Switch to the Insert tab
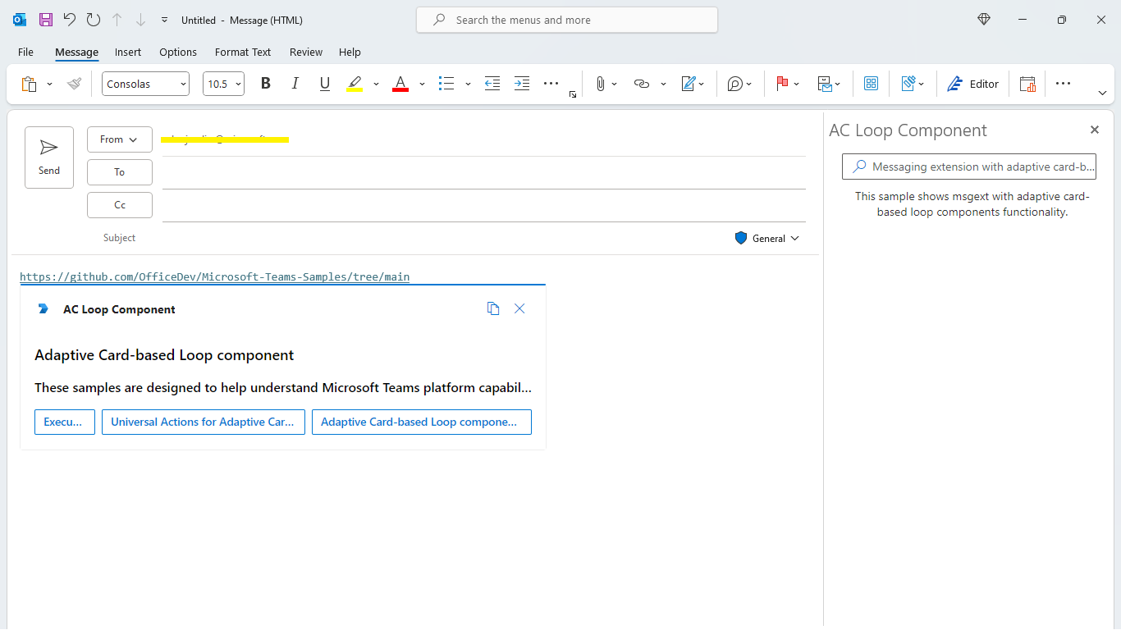The image size is (1121, 630). click(128, 52)
